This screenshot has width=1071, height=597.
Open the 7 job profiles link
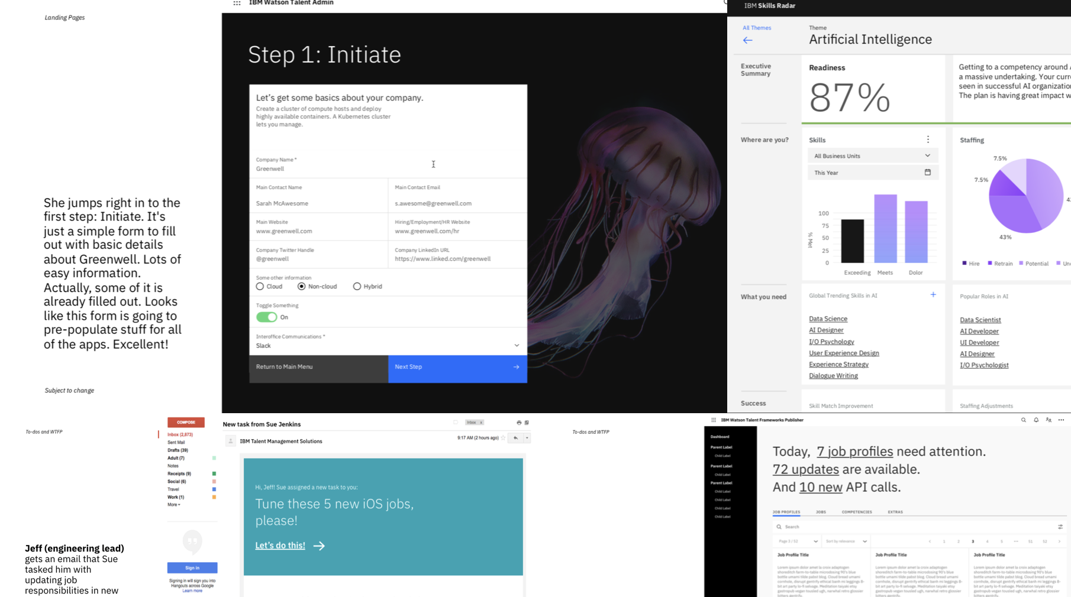[x=854, y=452]
